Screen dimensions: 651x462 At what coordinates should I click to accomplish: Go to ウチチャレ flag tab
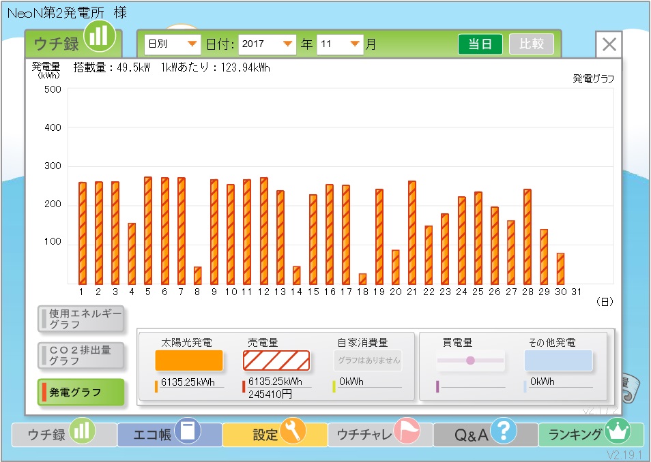click(x=380, y=434)
